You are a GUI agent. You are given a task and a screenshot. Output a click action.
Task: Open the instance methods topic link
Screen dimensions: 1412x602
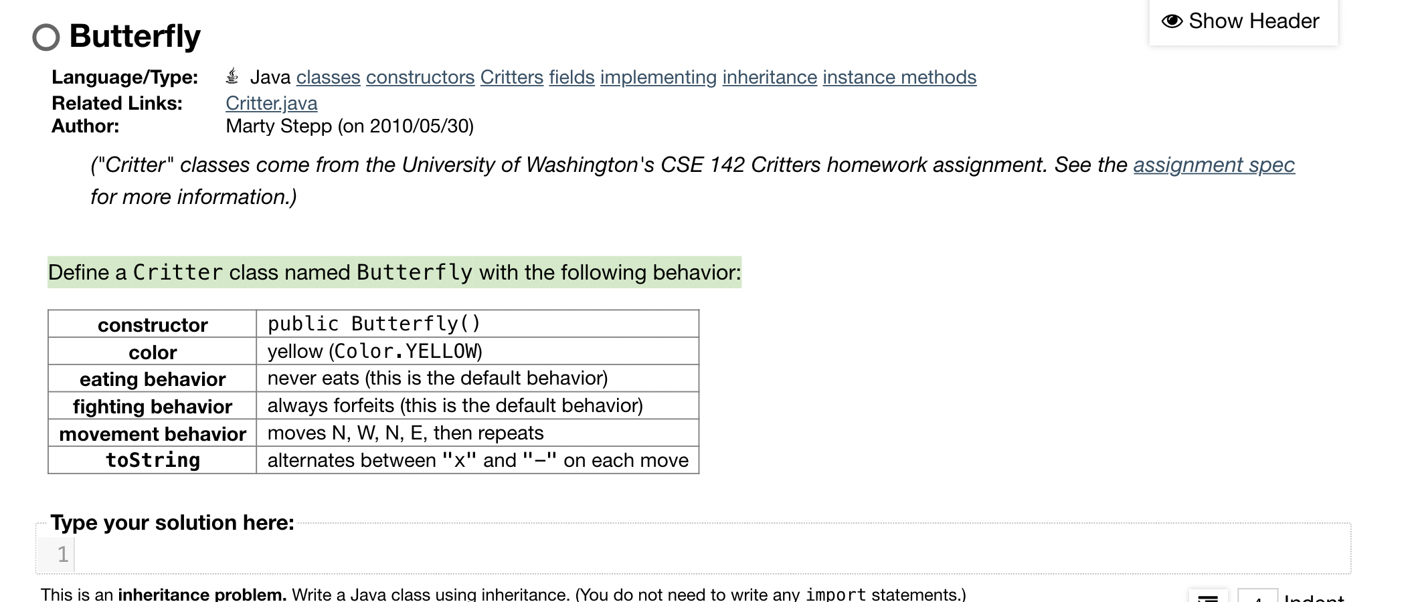point(899,77)
